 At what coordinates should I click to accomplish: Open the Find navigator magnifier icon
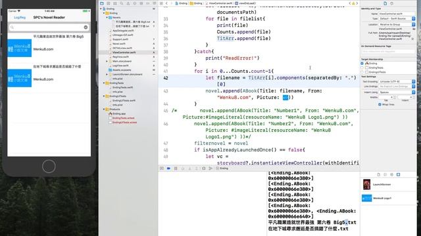click(121, 3)
